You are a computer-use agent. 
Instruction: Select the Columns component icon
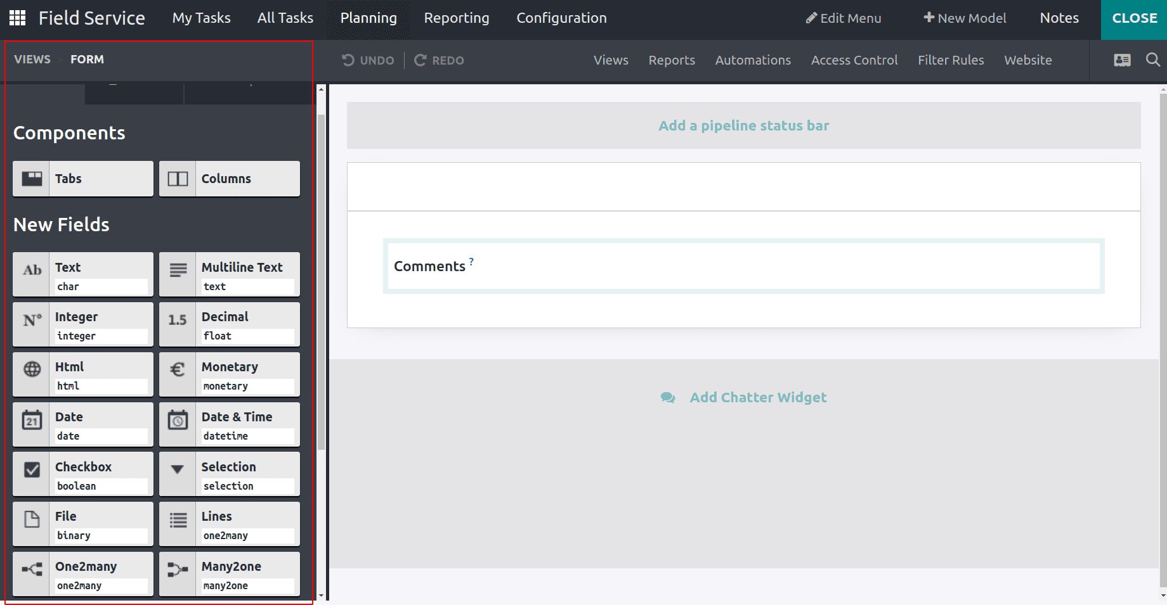[x=178, y=179]
